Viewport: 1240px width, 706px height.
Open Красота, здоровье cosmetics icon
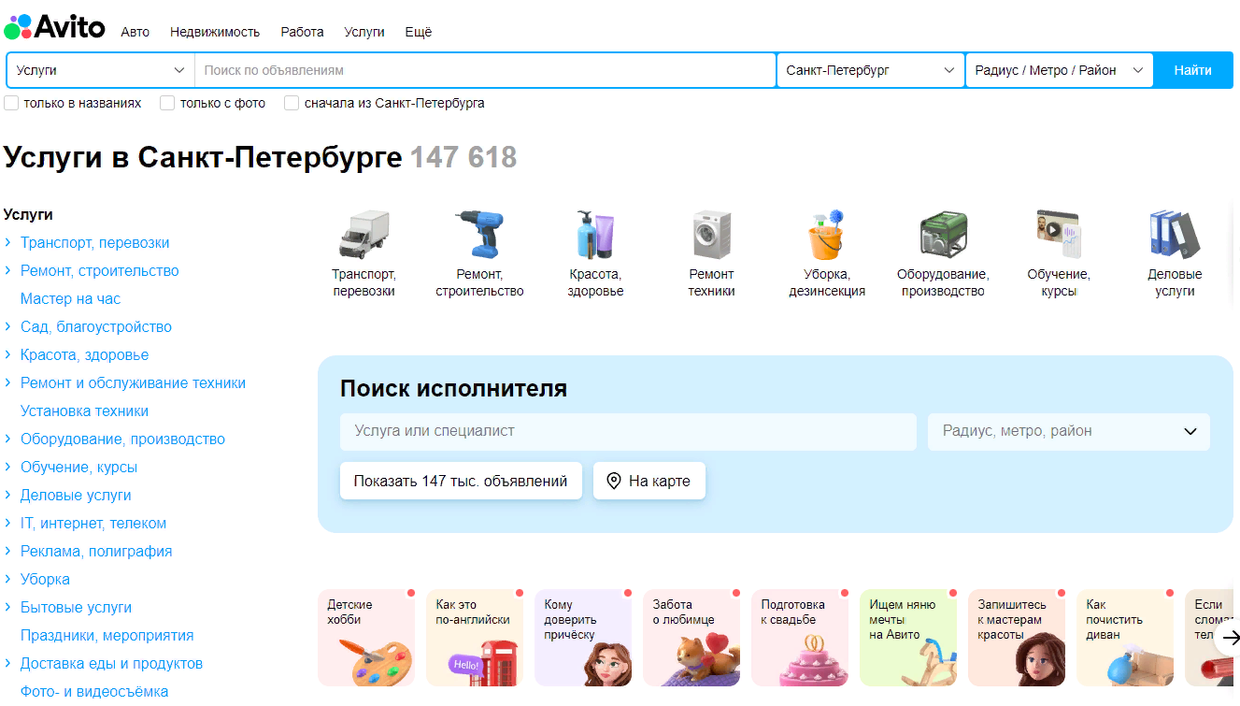pos(595,234)
